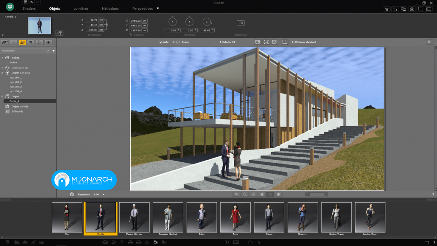Open the shopping cart media store icon
The image size is (437, 246).
coord(386,9)
